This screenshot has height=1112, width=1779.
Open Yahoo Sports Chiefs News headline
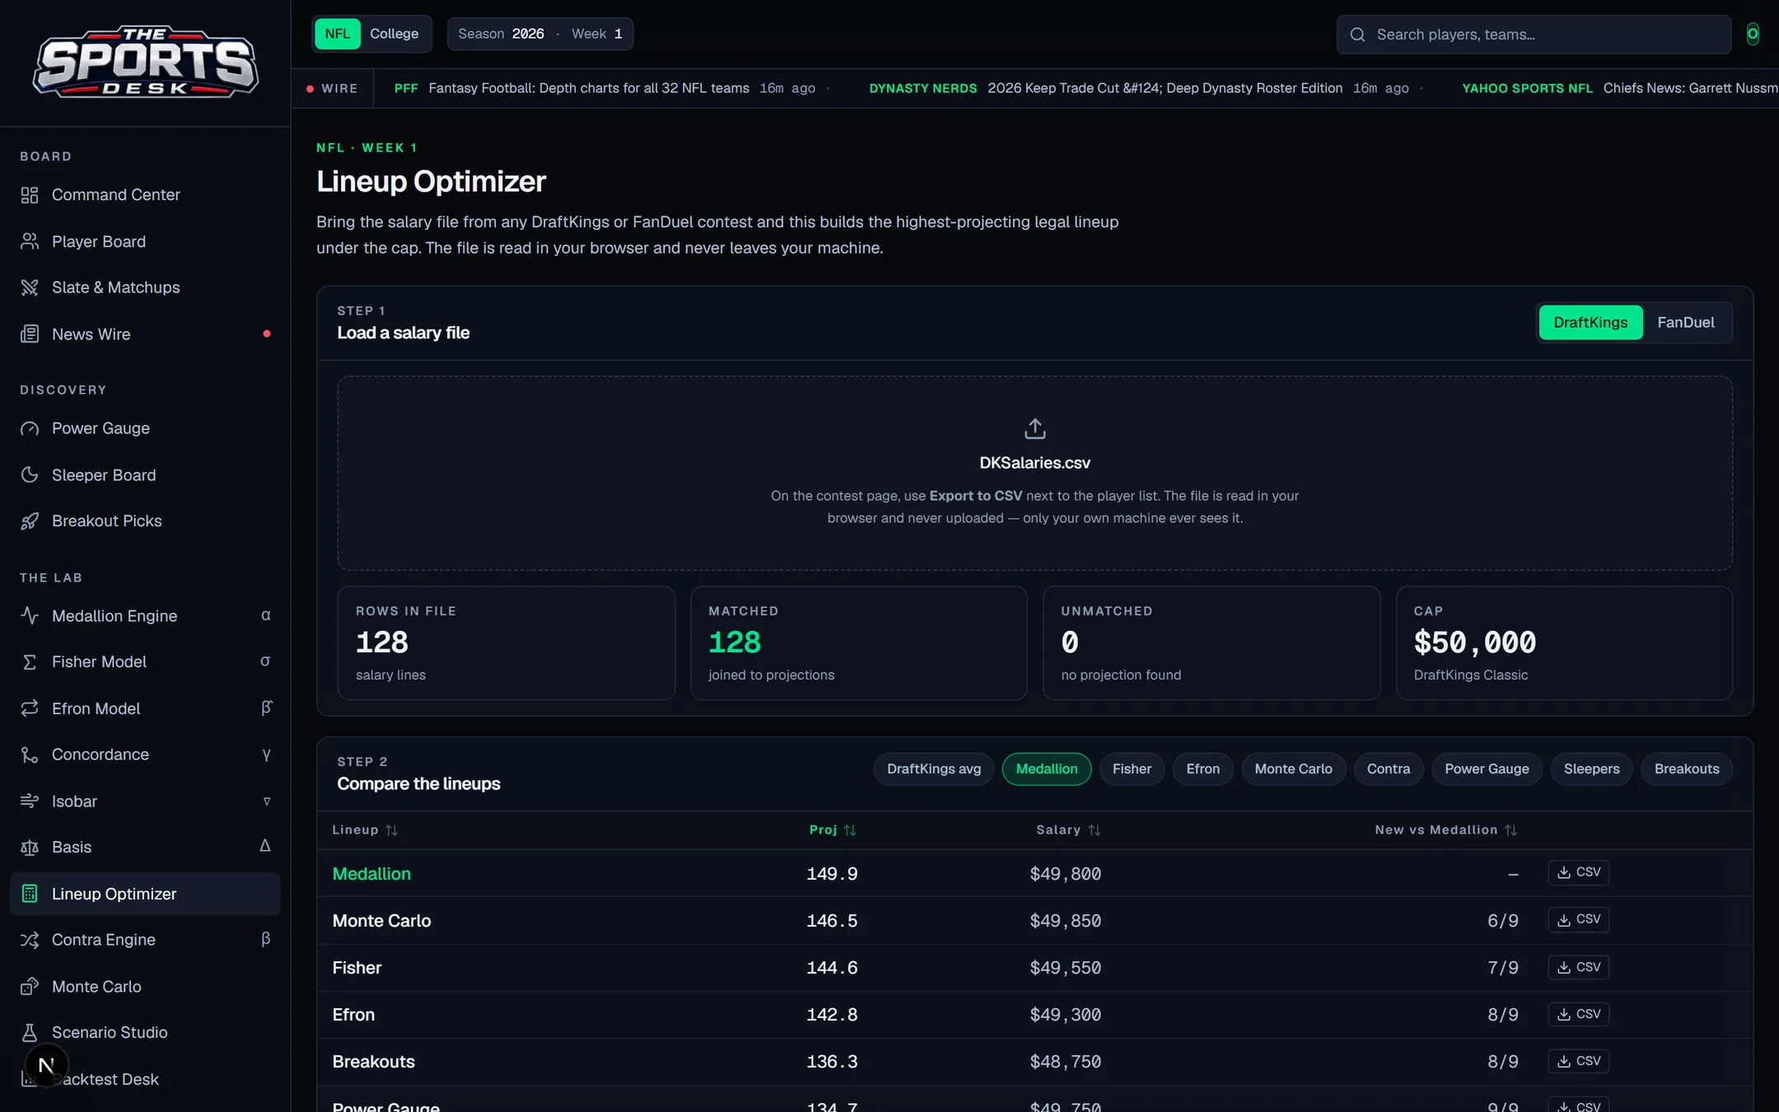coord(1690,88)
